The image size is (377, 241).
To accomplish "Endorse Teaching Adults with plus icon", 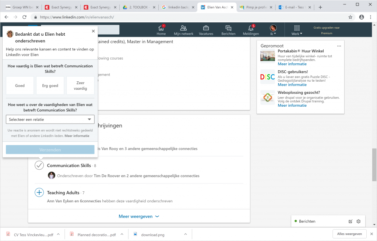I will [39, 192].
